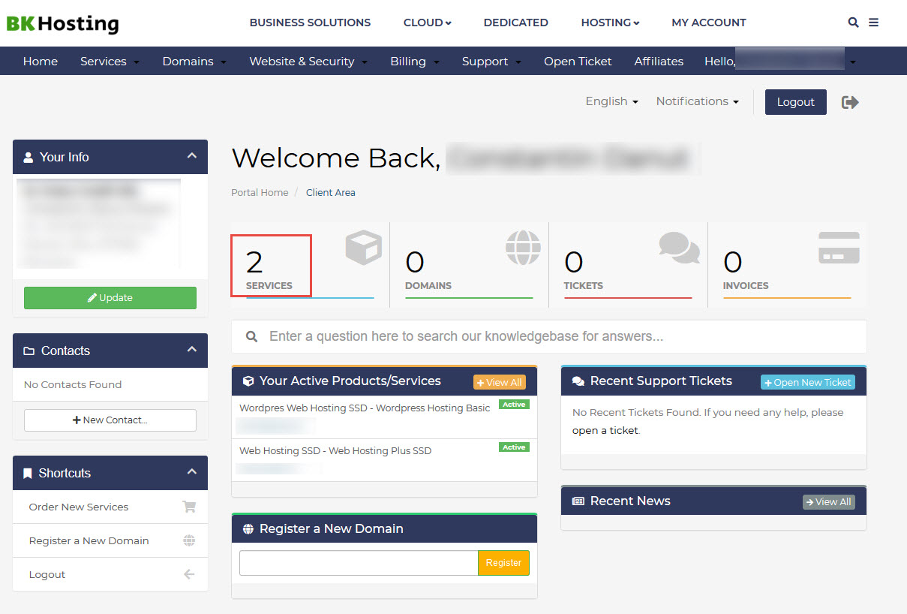Screen dimensions: 907x614
Task: Click the cart icon in the Order New Services row
Action: tap(189, 507)
